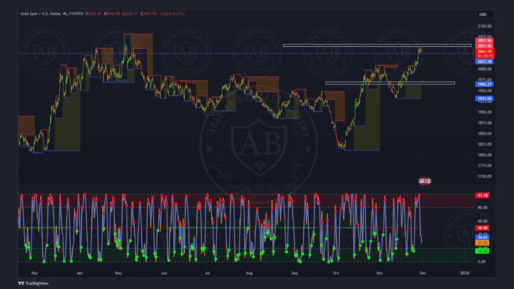Click the 2000.00 price axis label
This screenshot has height=289, width=514.
pos(485,69)
